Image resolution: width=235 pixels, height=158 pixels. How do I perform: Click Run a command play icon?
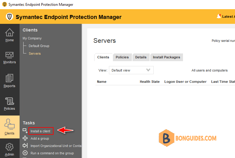(x=25, y=153)
